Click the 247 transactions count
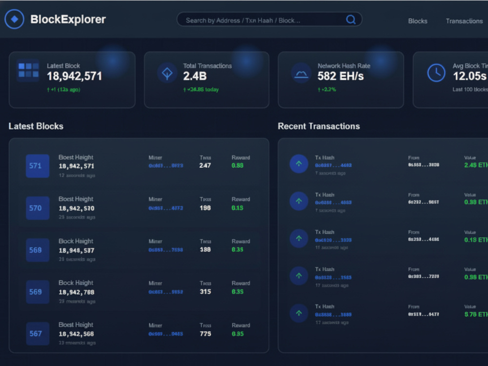 tap(205, 165)
